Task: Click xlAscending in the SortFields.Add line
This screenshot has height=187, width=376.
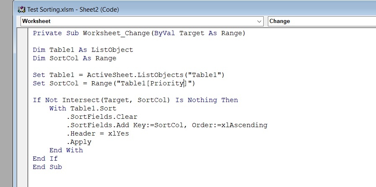Action: [x=244, y=125]
